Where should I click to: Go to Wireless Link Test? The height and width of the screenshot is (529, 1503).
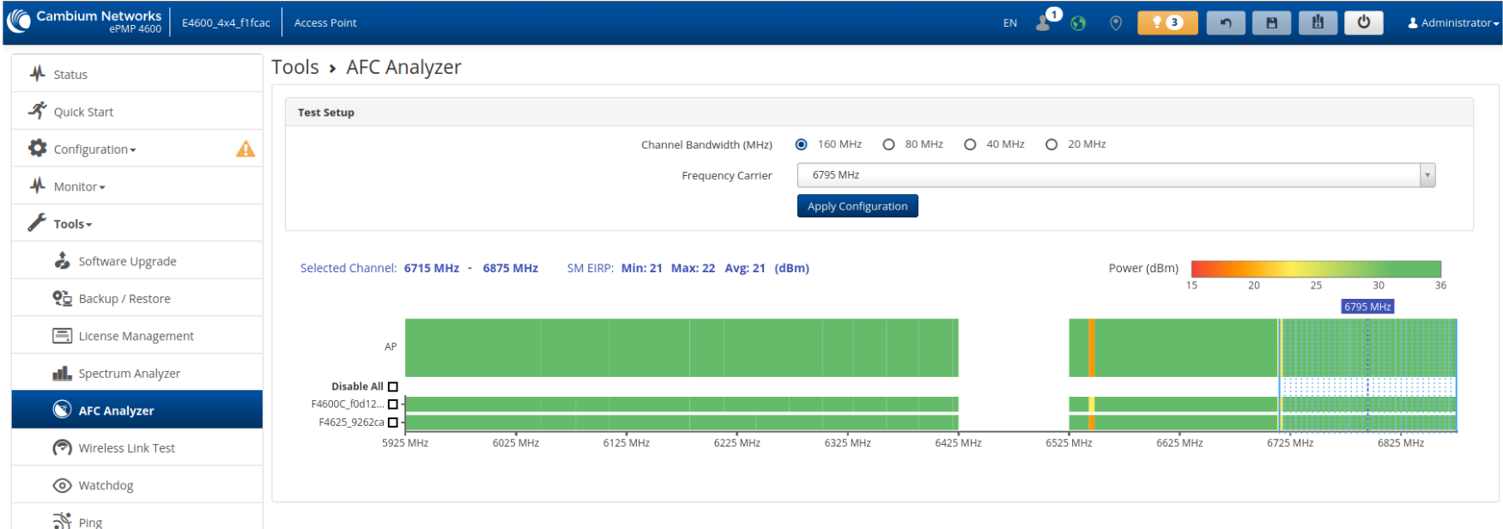[x=126, y=448]
